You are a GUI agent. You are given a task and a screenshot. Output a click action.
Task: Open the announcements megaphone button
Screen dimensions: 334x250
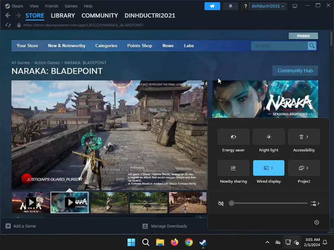click(x=212, y=6)
